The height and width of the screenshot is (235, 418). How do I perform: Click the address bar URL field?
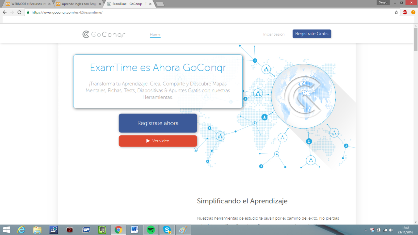click(x=209, y=12)
